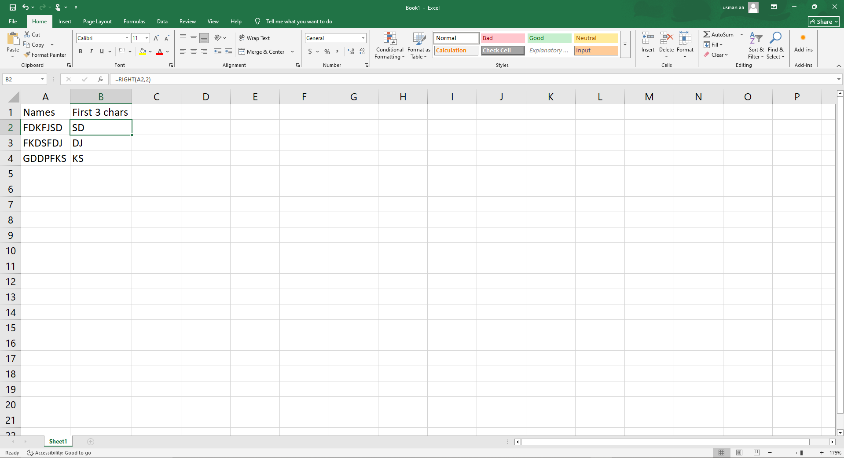Increase indent

point(228,51)
